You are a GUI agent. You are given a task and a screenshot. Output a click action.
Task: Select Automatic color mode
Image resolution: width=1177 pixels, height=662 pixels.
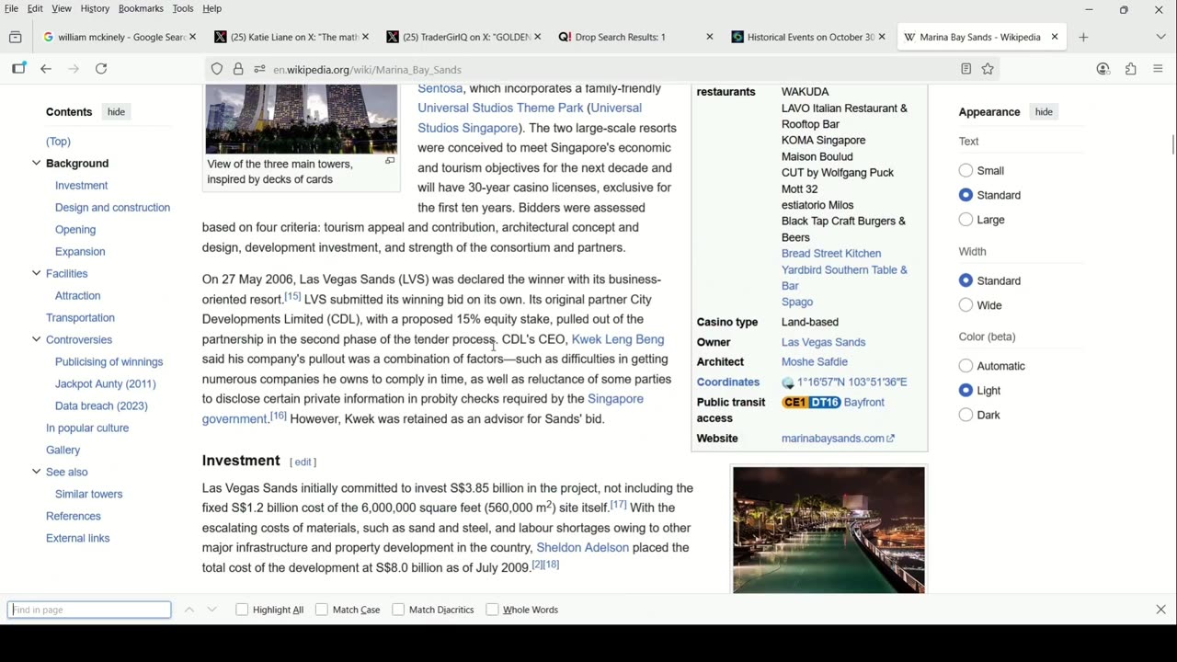click(966, 366)
